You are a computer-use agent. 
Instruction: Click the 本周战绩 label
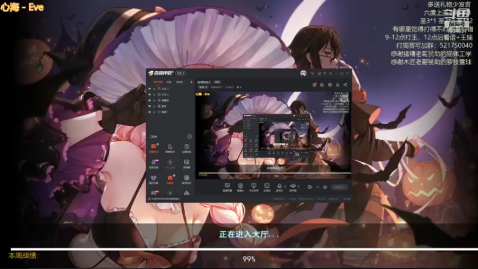[23, 256]
